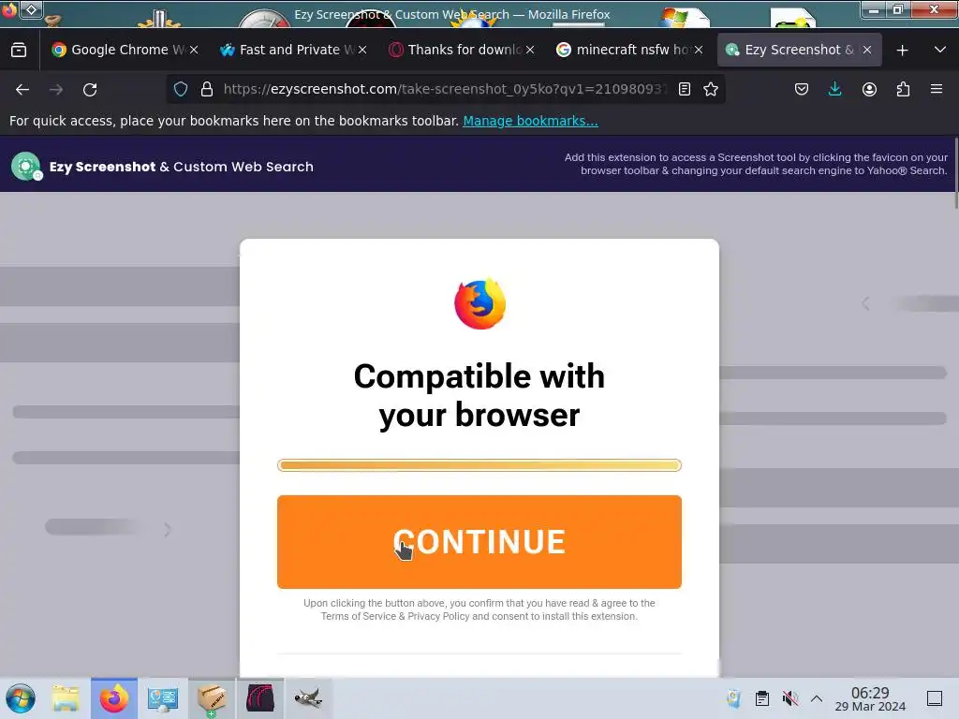
Task: Unmute the volume tray icon
Action: pyautogui.click(x=789, y=698)
